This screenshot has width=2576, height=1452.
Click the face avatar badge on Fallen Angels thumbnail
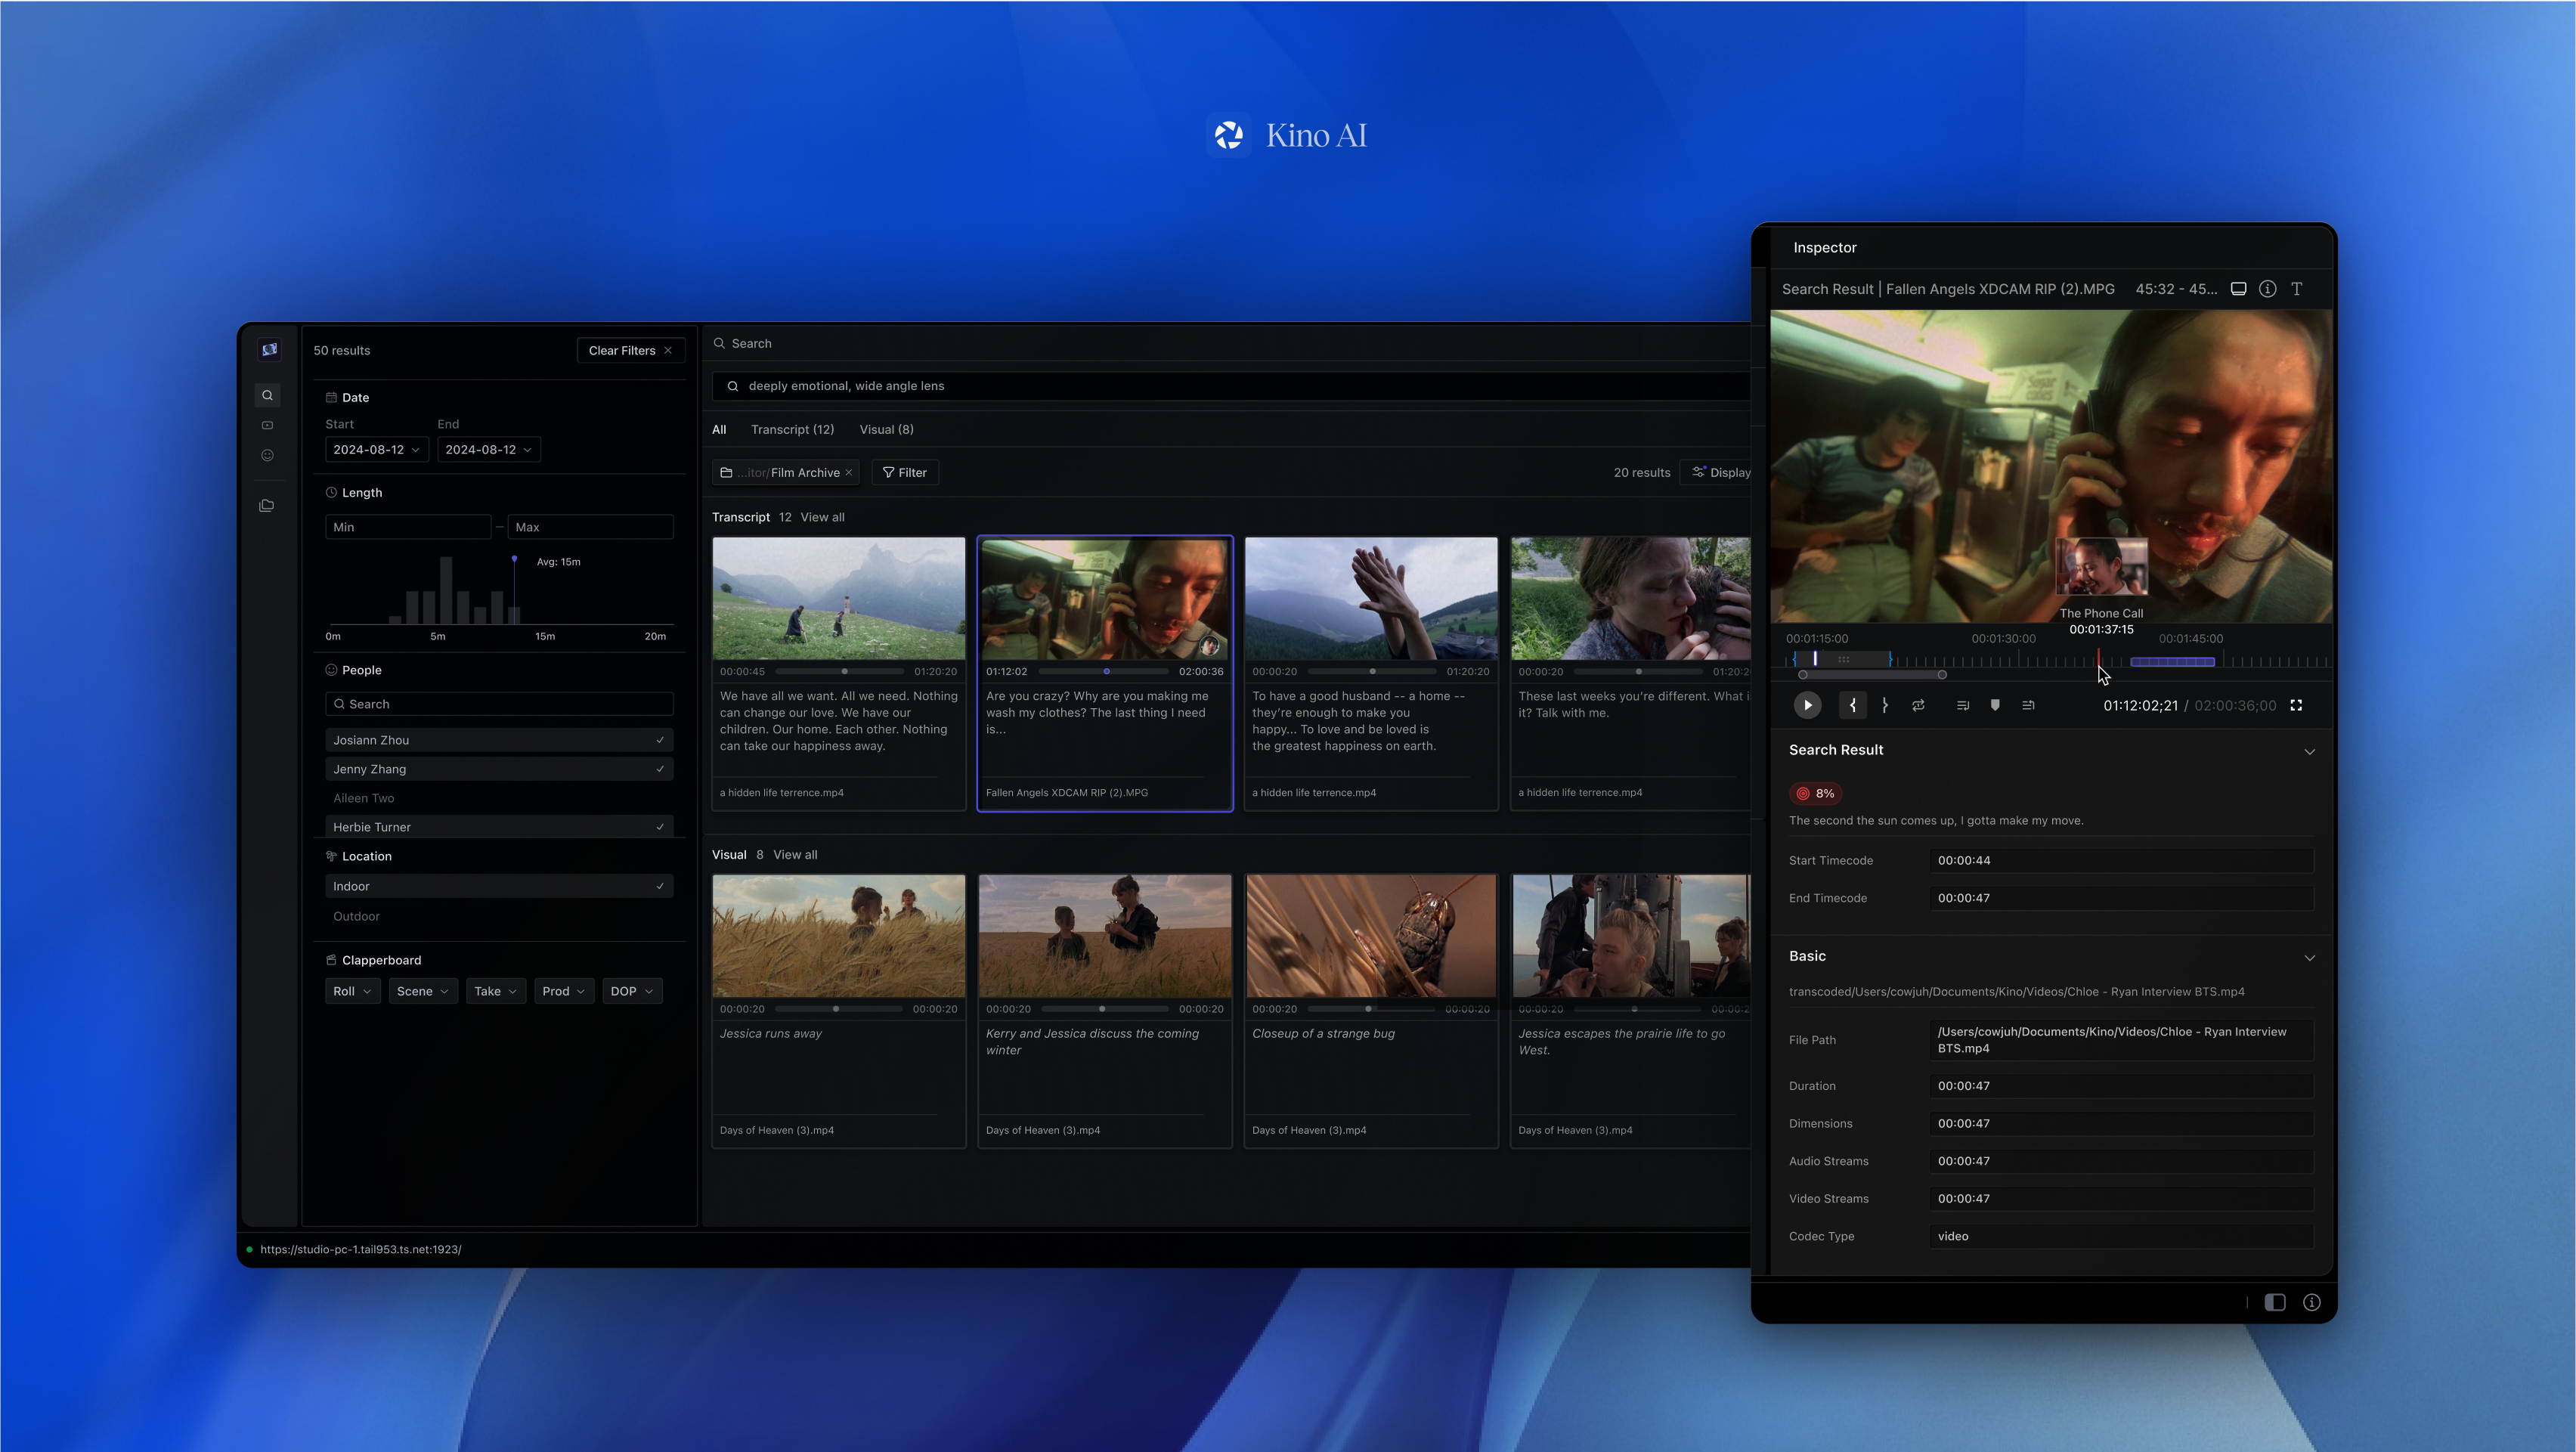[x=1209, y=645]
